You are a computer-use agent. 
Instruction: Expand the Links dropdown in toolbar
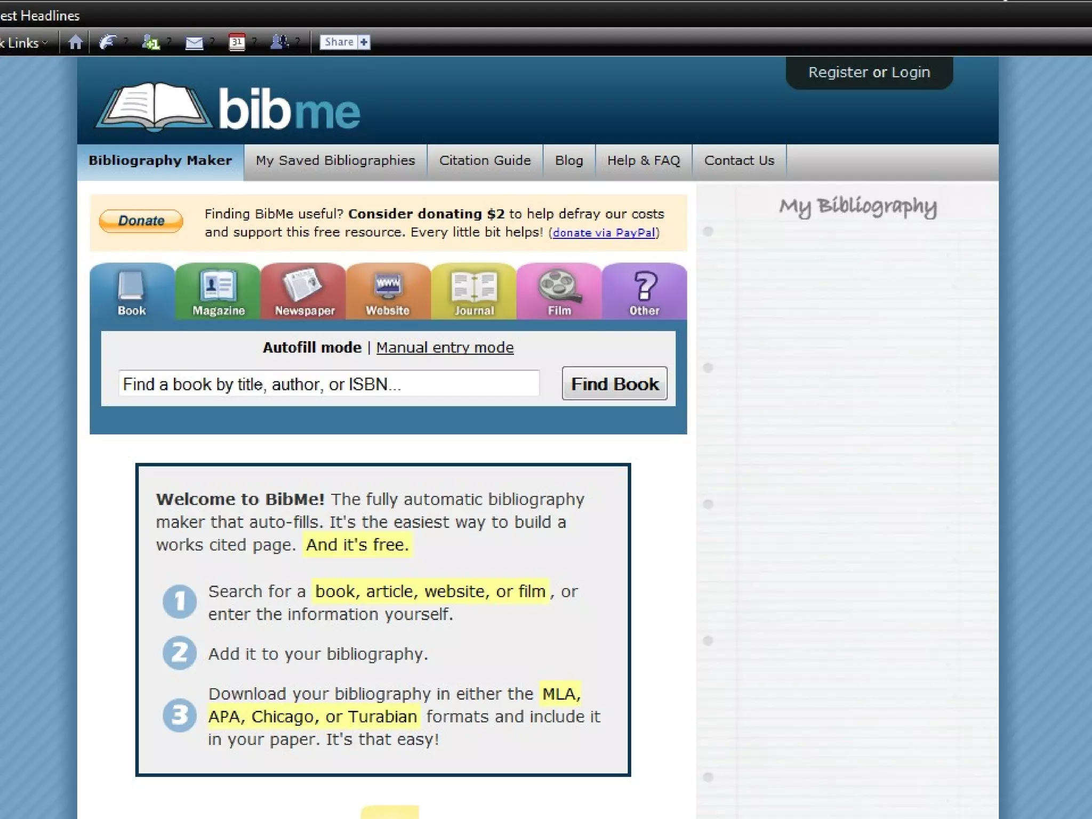pos(26,43)
